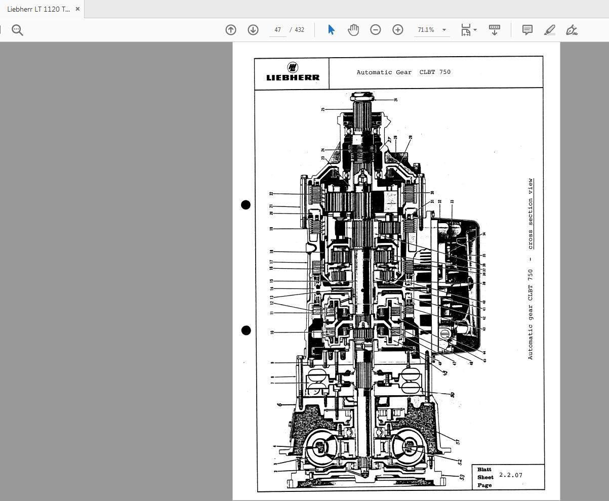609x501 pixels.
Task: Switch to the Liebherr LT 1120 document tab
Action: point(38,9)
